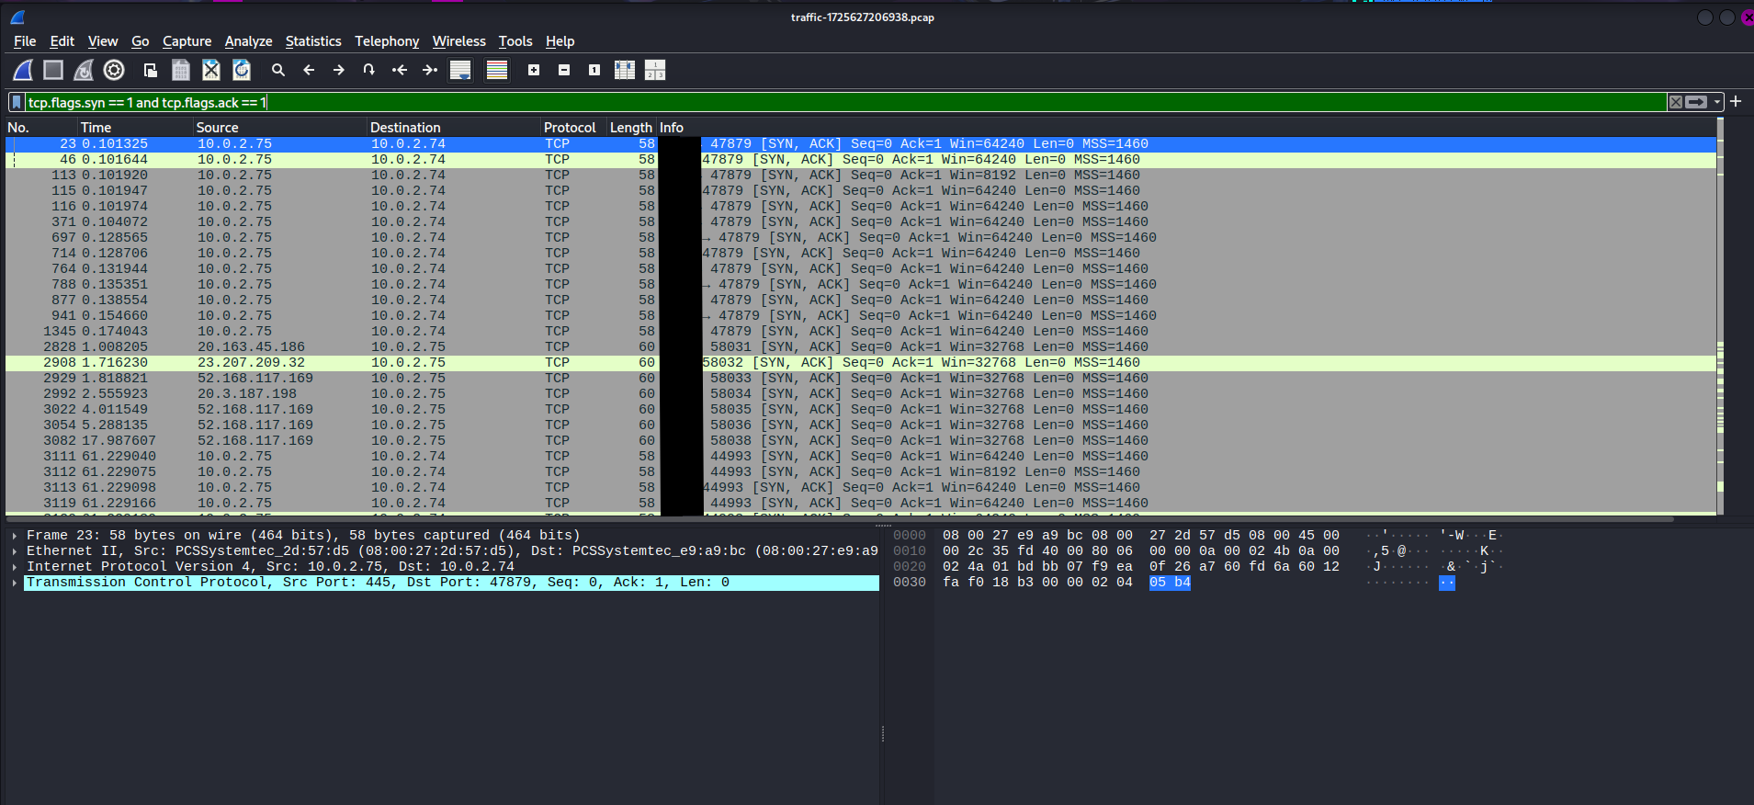
Task: Open a capture file icon
Action: [151, 70]
